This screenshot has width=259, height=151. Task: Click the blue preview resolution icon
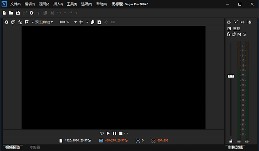pyautogui.click(x=101, y=141)
